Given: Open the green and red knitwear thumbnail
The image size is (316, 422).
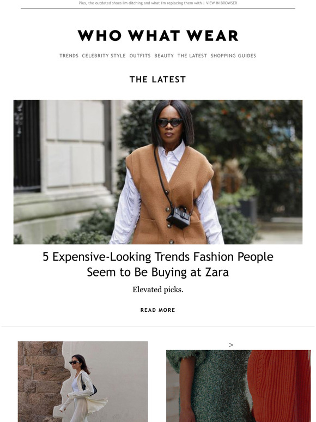Looking at the screenshot, I should click(x=238, y=386).
